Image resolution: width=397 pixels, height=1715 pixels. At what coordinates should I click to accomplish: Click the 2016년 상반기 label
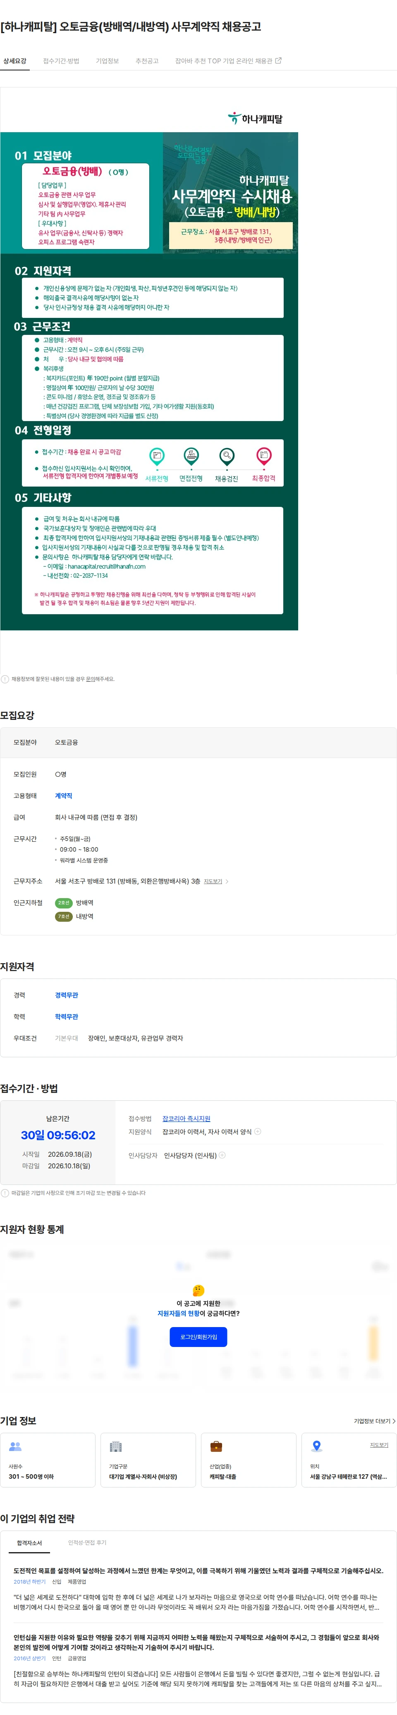pos(29,1658)
